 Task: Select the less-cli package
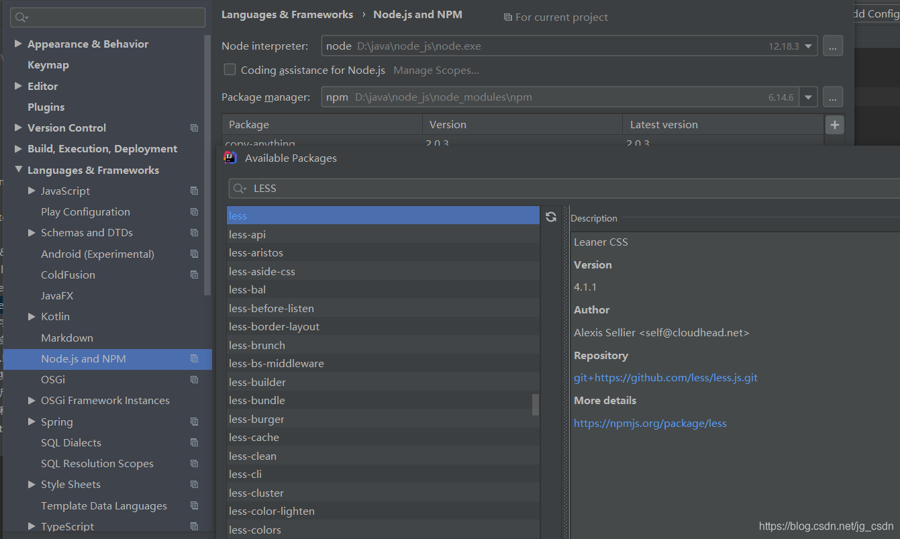click(x=383, y=475)
